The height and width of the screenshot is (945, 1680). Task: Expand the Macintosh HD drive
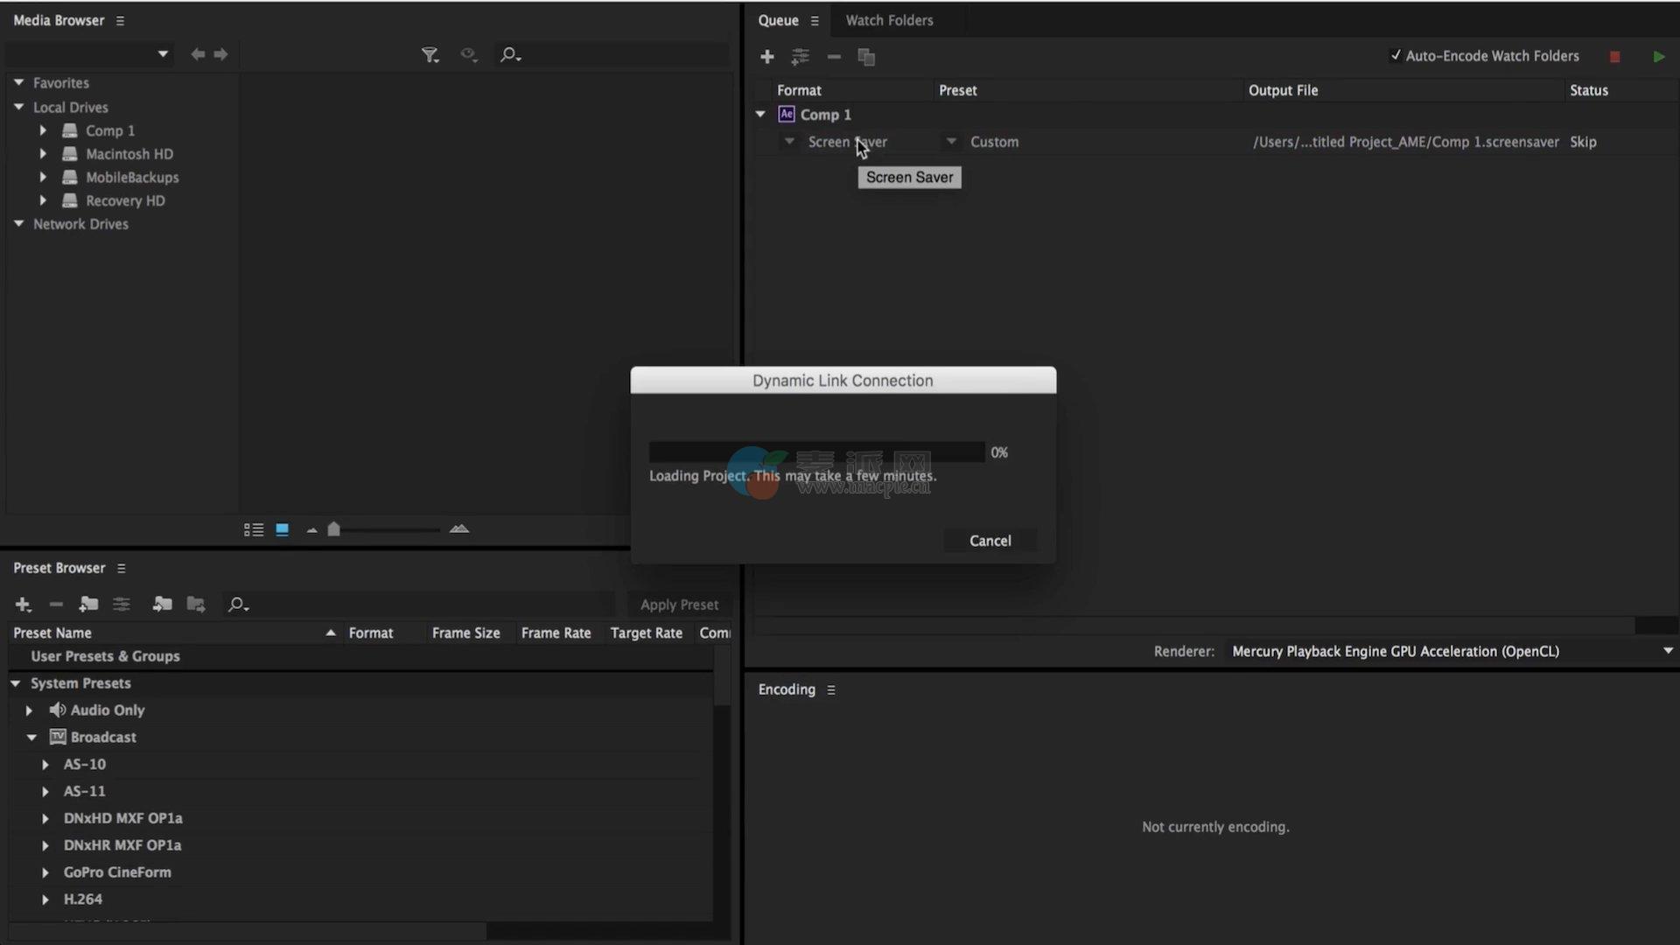coord(43,154)
